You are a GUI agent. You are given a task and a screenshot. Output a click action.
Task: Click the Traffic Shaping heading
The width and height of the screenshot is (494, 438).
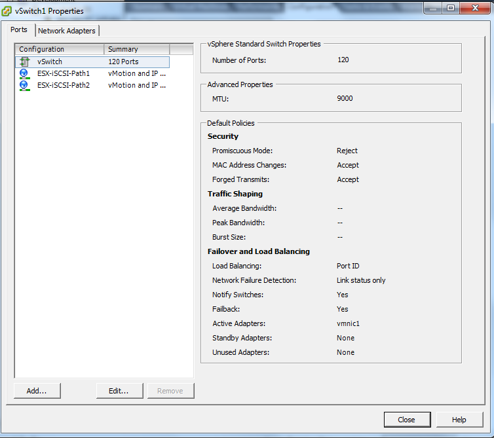(x=235, y=194)
